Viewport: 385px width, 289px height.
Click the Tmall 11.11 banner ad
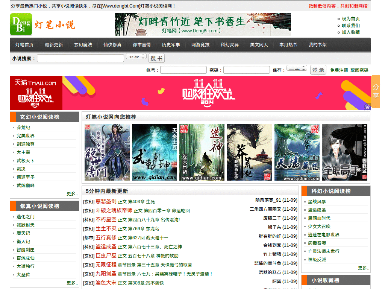(x=190, y=93)
